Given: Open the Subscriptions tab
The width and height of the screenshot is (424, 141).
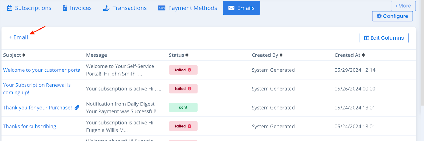Looking at the screenshot, I should pyautogui.click(x=29, y=8).
